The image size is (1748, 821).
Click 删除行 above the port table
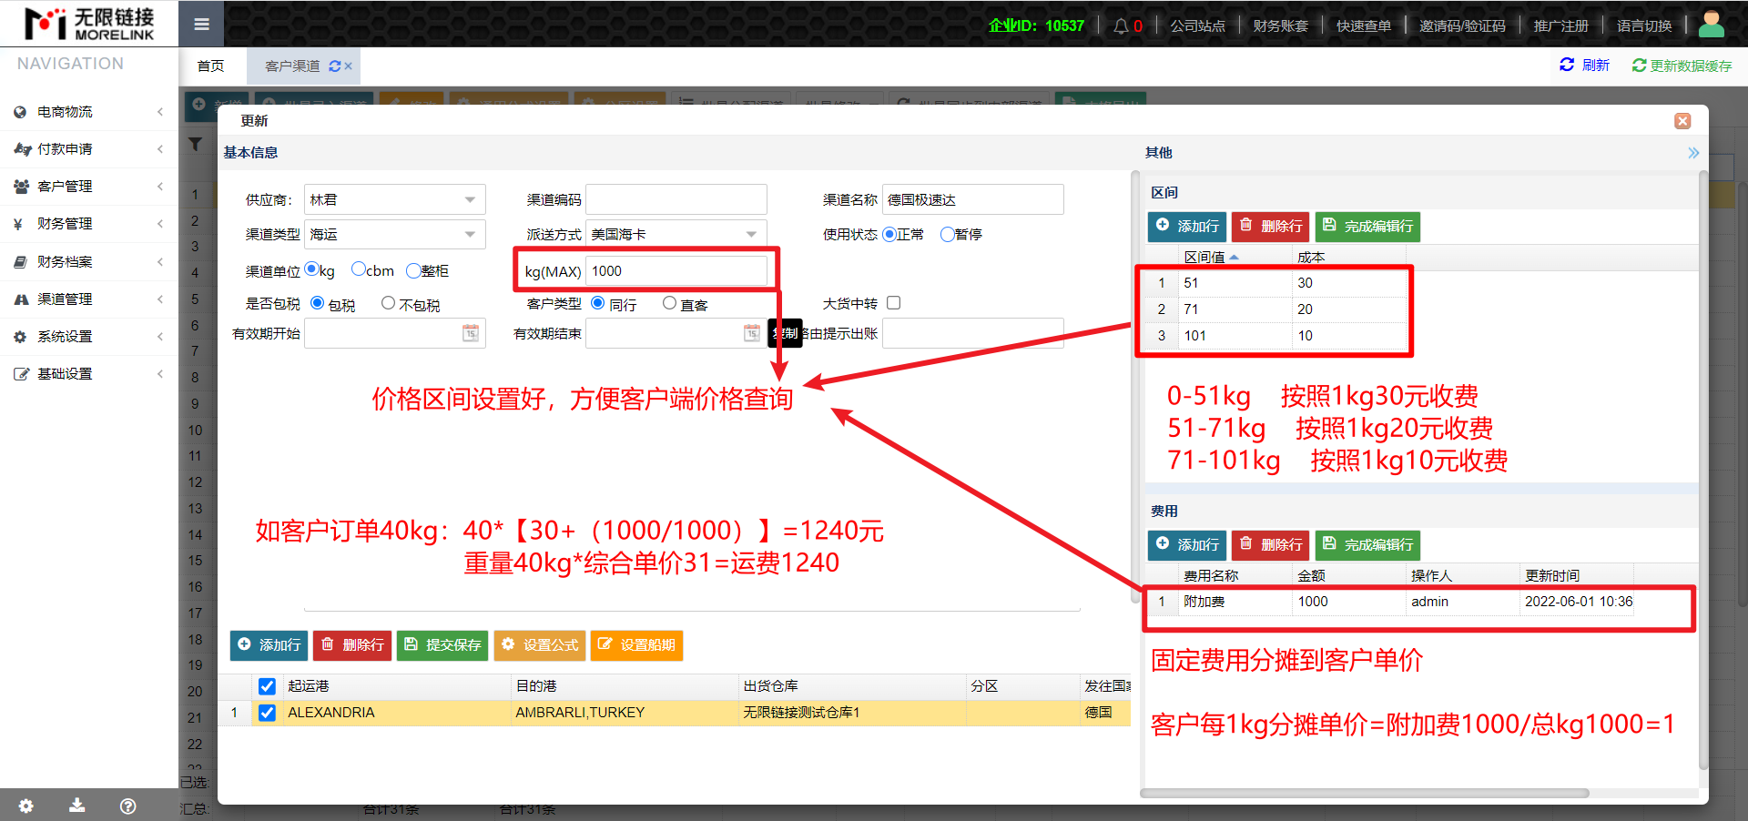pyautogui.click(x=352, y=645)
